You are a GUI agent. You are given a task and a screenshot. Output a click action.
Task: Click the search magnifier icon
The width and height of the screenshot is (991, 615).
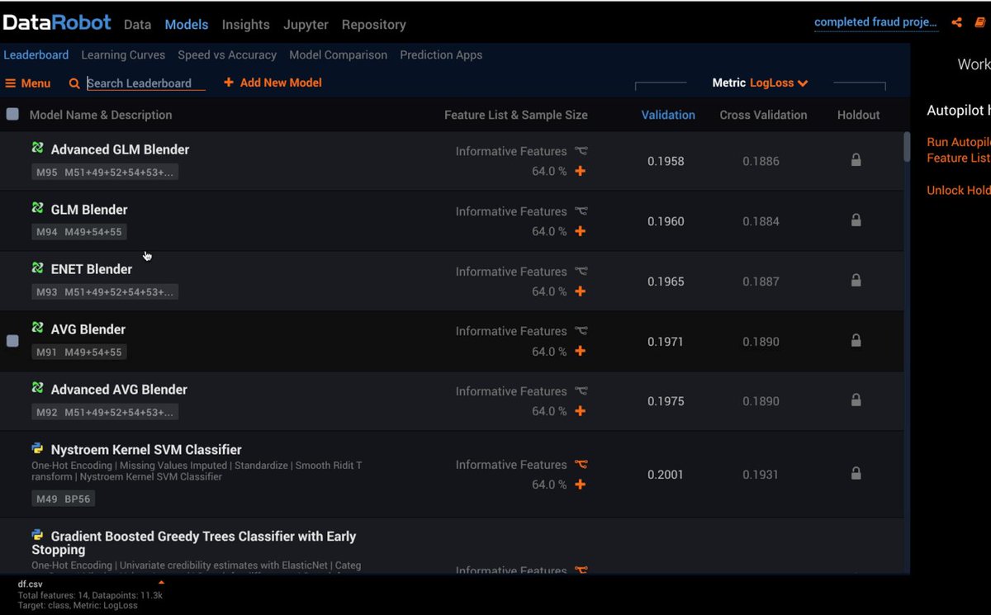74,83
